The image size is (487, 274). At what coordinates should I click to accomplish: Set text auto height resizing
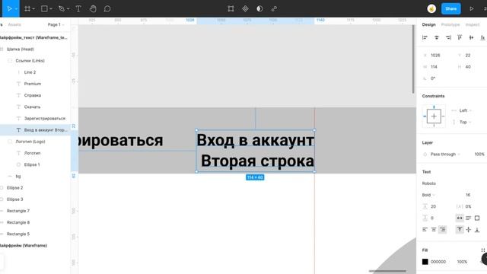coord(469,218)
